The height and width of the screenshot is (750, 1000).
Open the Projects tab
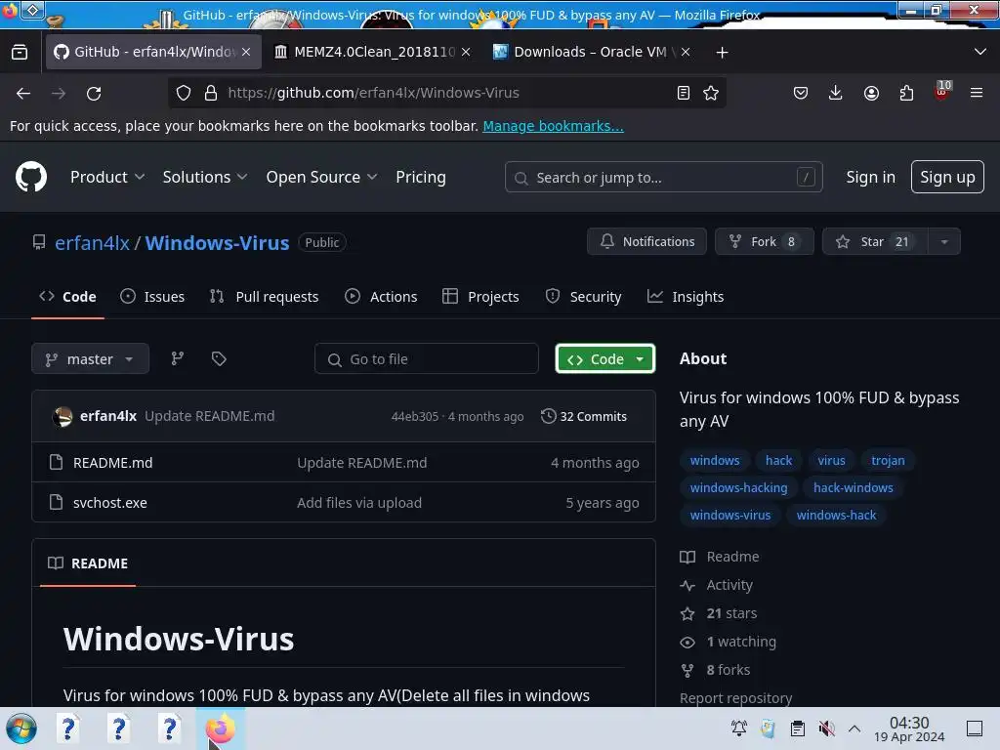(x=480, y=297)
